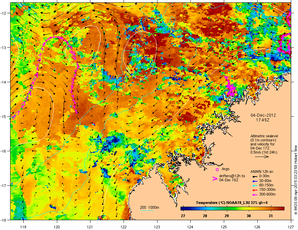Click the longitude axis label 119

click(23, 227)
